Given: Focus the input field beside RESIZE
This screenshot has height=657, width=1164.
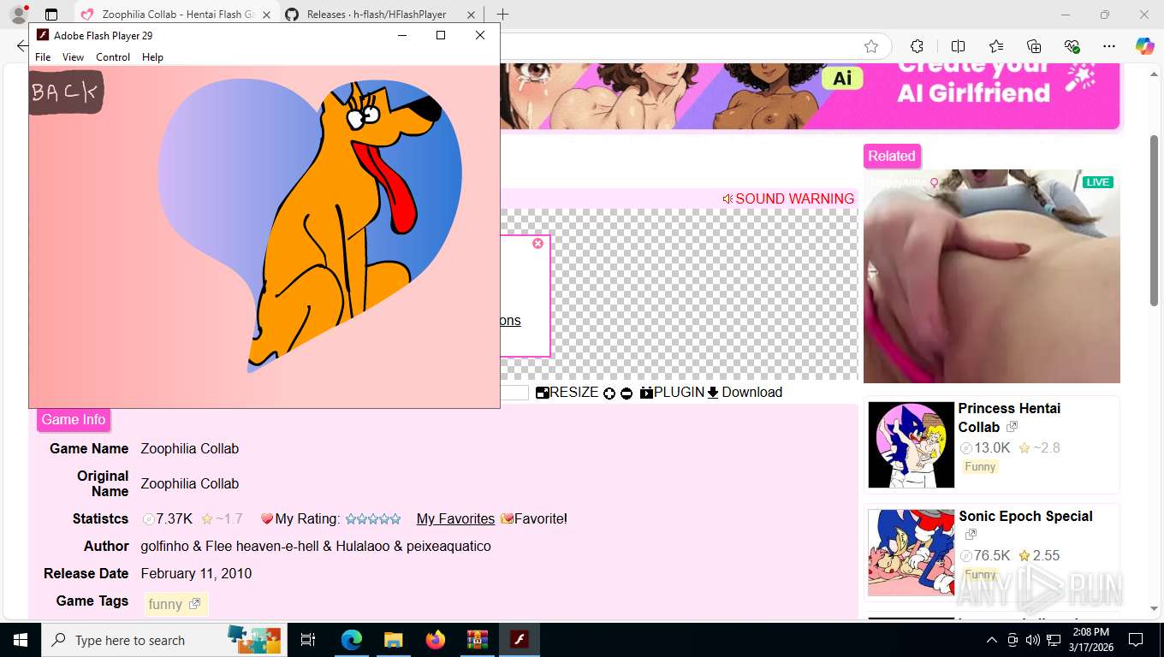Looking at the screenshot, I should coord(514,393).
